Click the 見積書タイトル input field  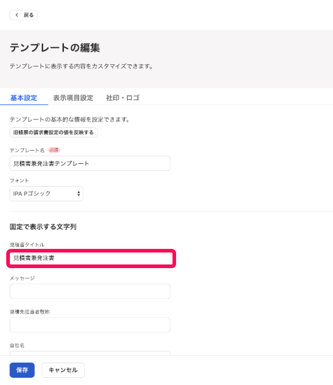(x=90, y=258)
